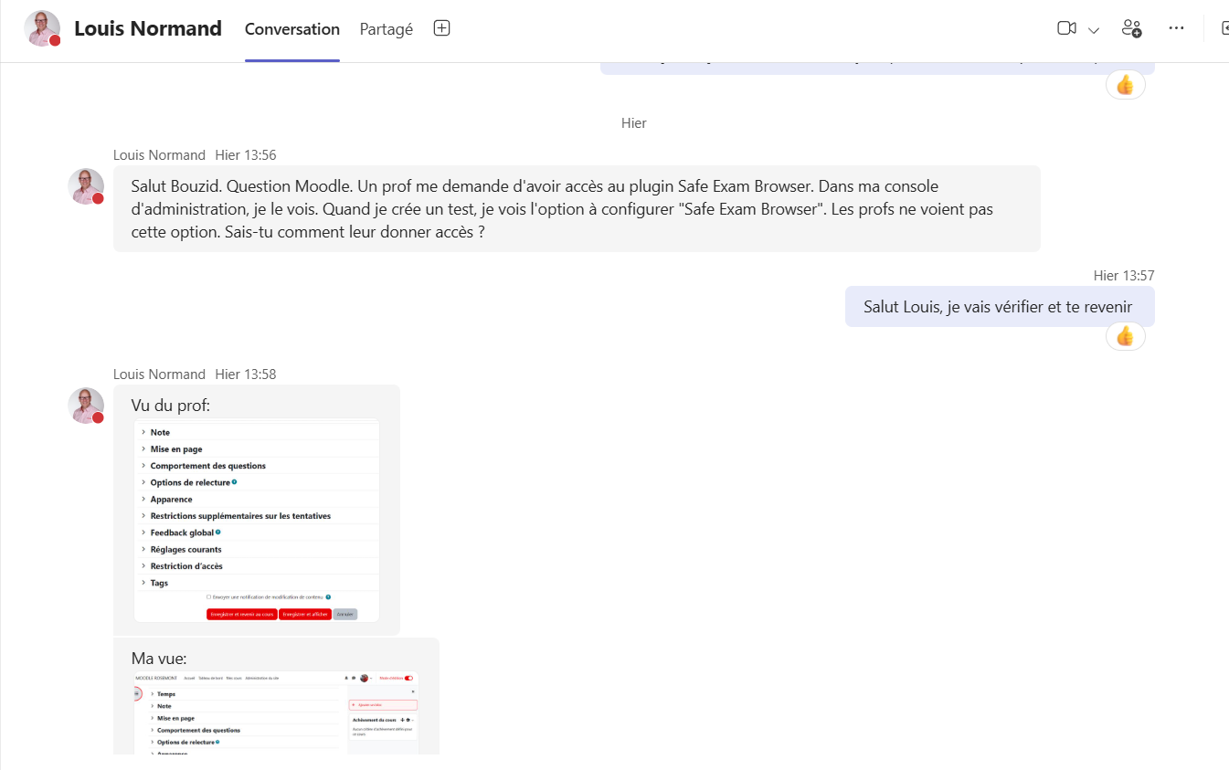Switch to the Conversation tab
1229x770 pixels.
pyautogui.click(x=291, y=29)
